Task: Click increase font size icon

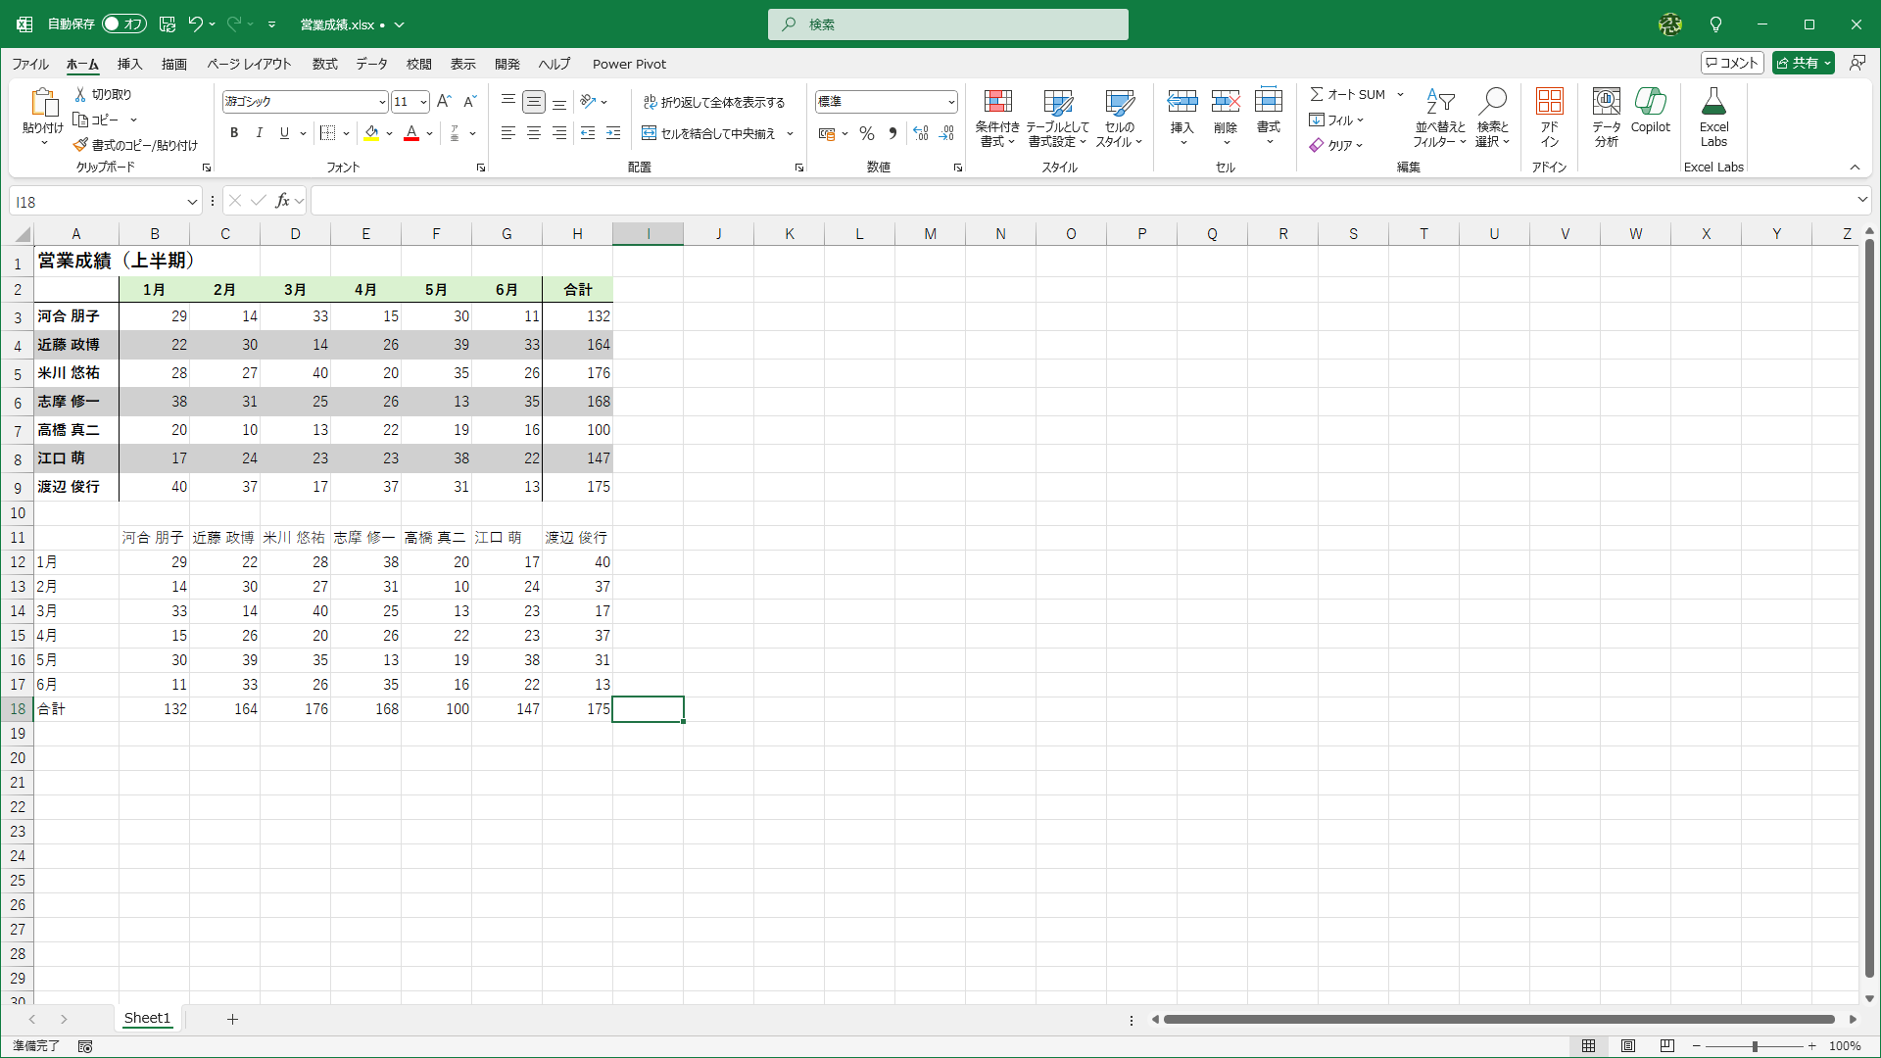Action: (x=444, y=101)
